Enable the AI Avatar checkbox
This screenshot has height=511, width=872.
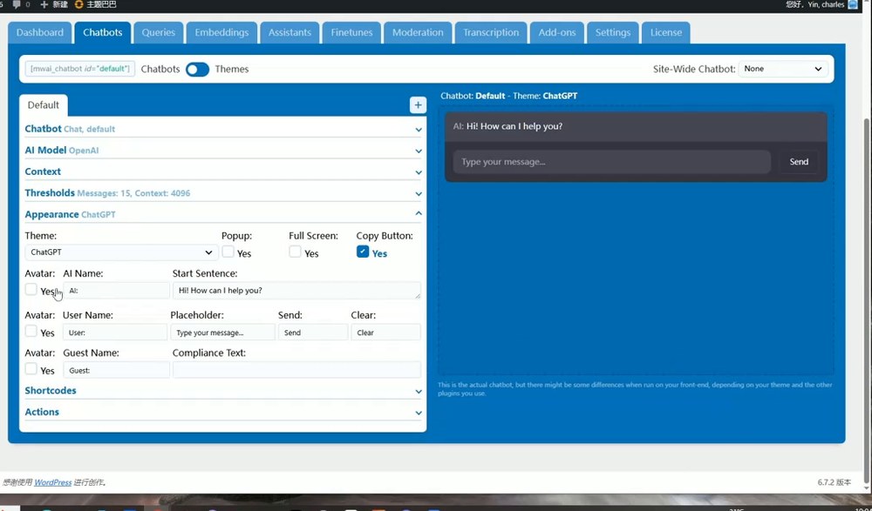pos(31,289)
